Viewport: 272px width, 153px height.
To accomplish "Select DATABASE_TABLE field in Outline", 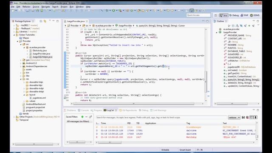I will click(238, 51).
